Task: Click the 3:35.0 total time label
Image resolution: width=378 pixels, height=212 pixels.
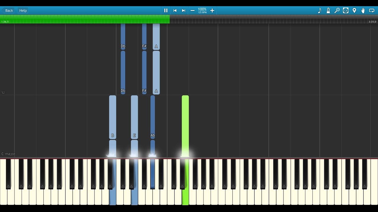Action: 372,22
